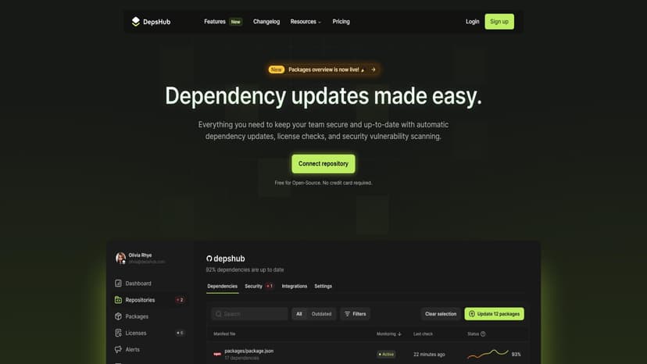
Task: Click the DepsHub stacked-layers logo icon
Action: [136, 21]
